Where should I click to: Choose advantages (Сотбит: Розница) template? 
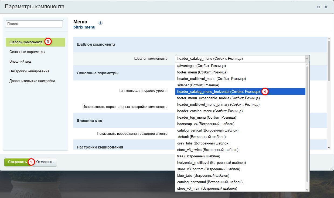240,66
